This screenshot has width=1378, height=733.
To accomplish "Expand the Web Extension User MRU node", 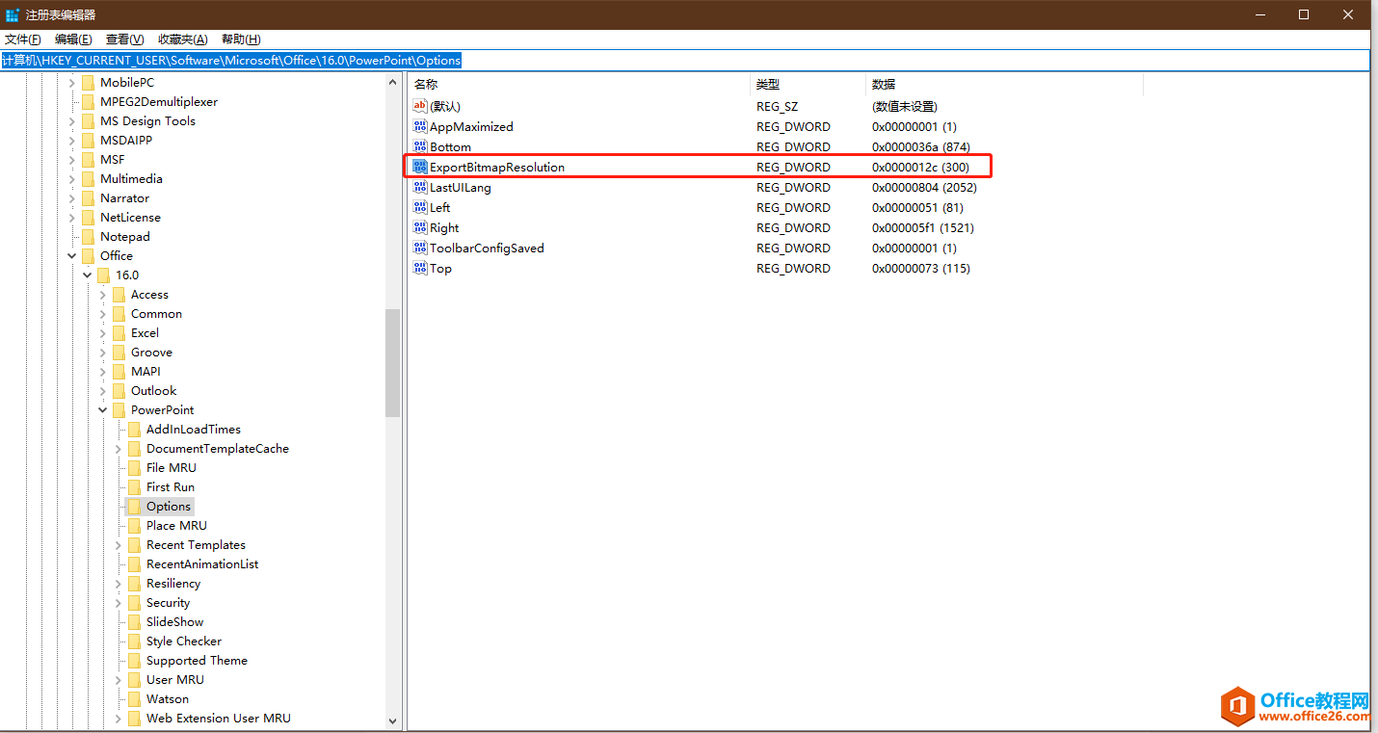I will tap(119, 718).
